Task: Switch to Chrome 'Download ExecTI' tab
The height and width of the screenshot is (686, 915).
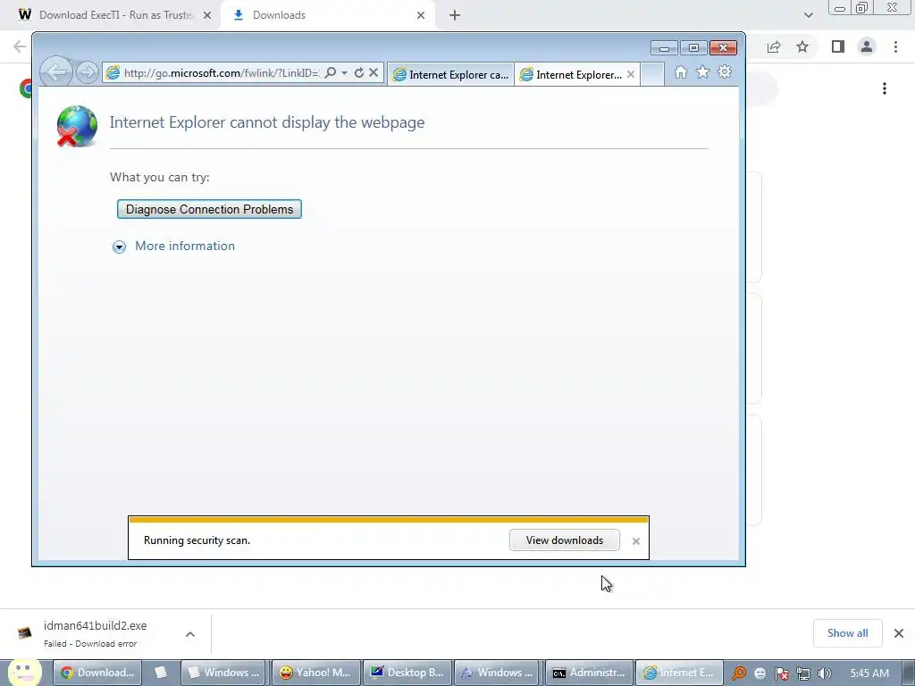Action: point(115,15)
